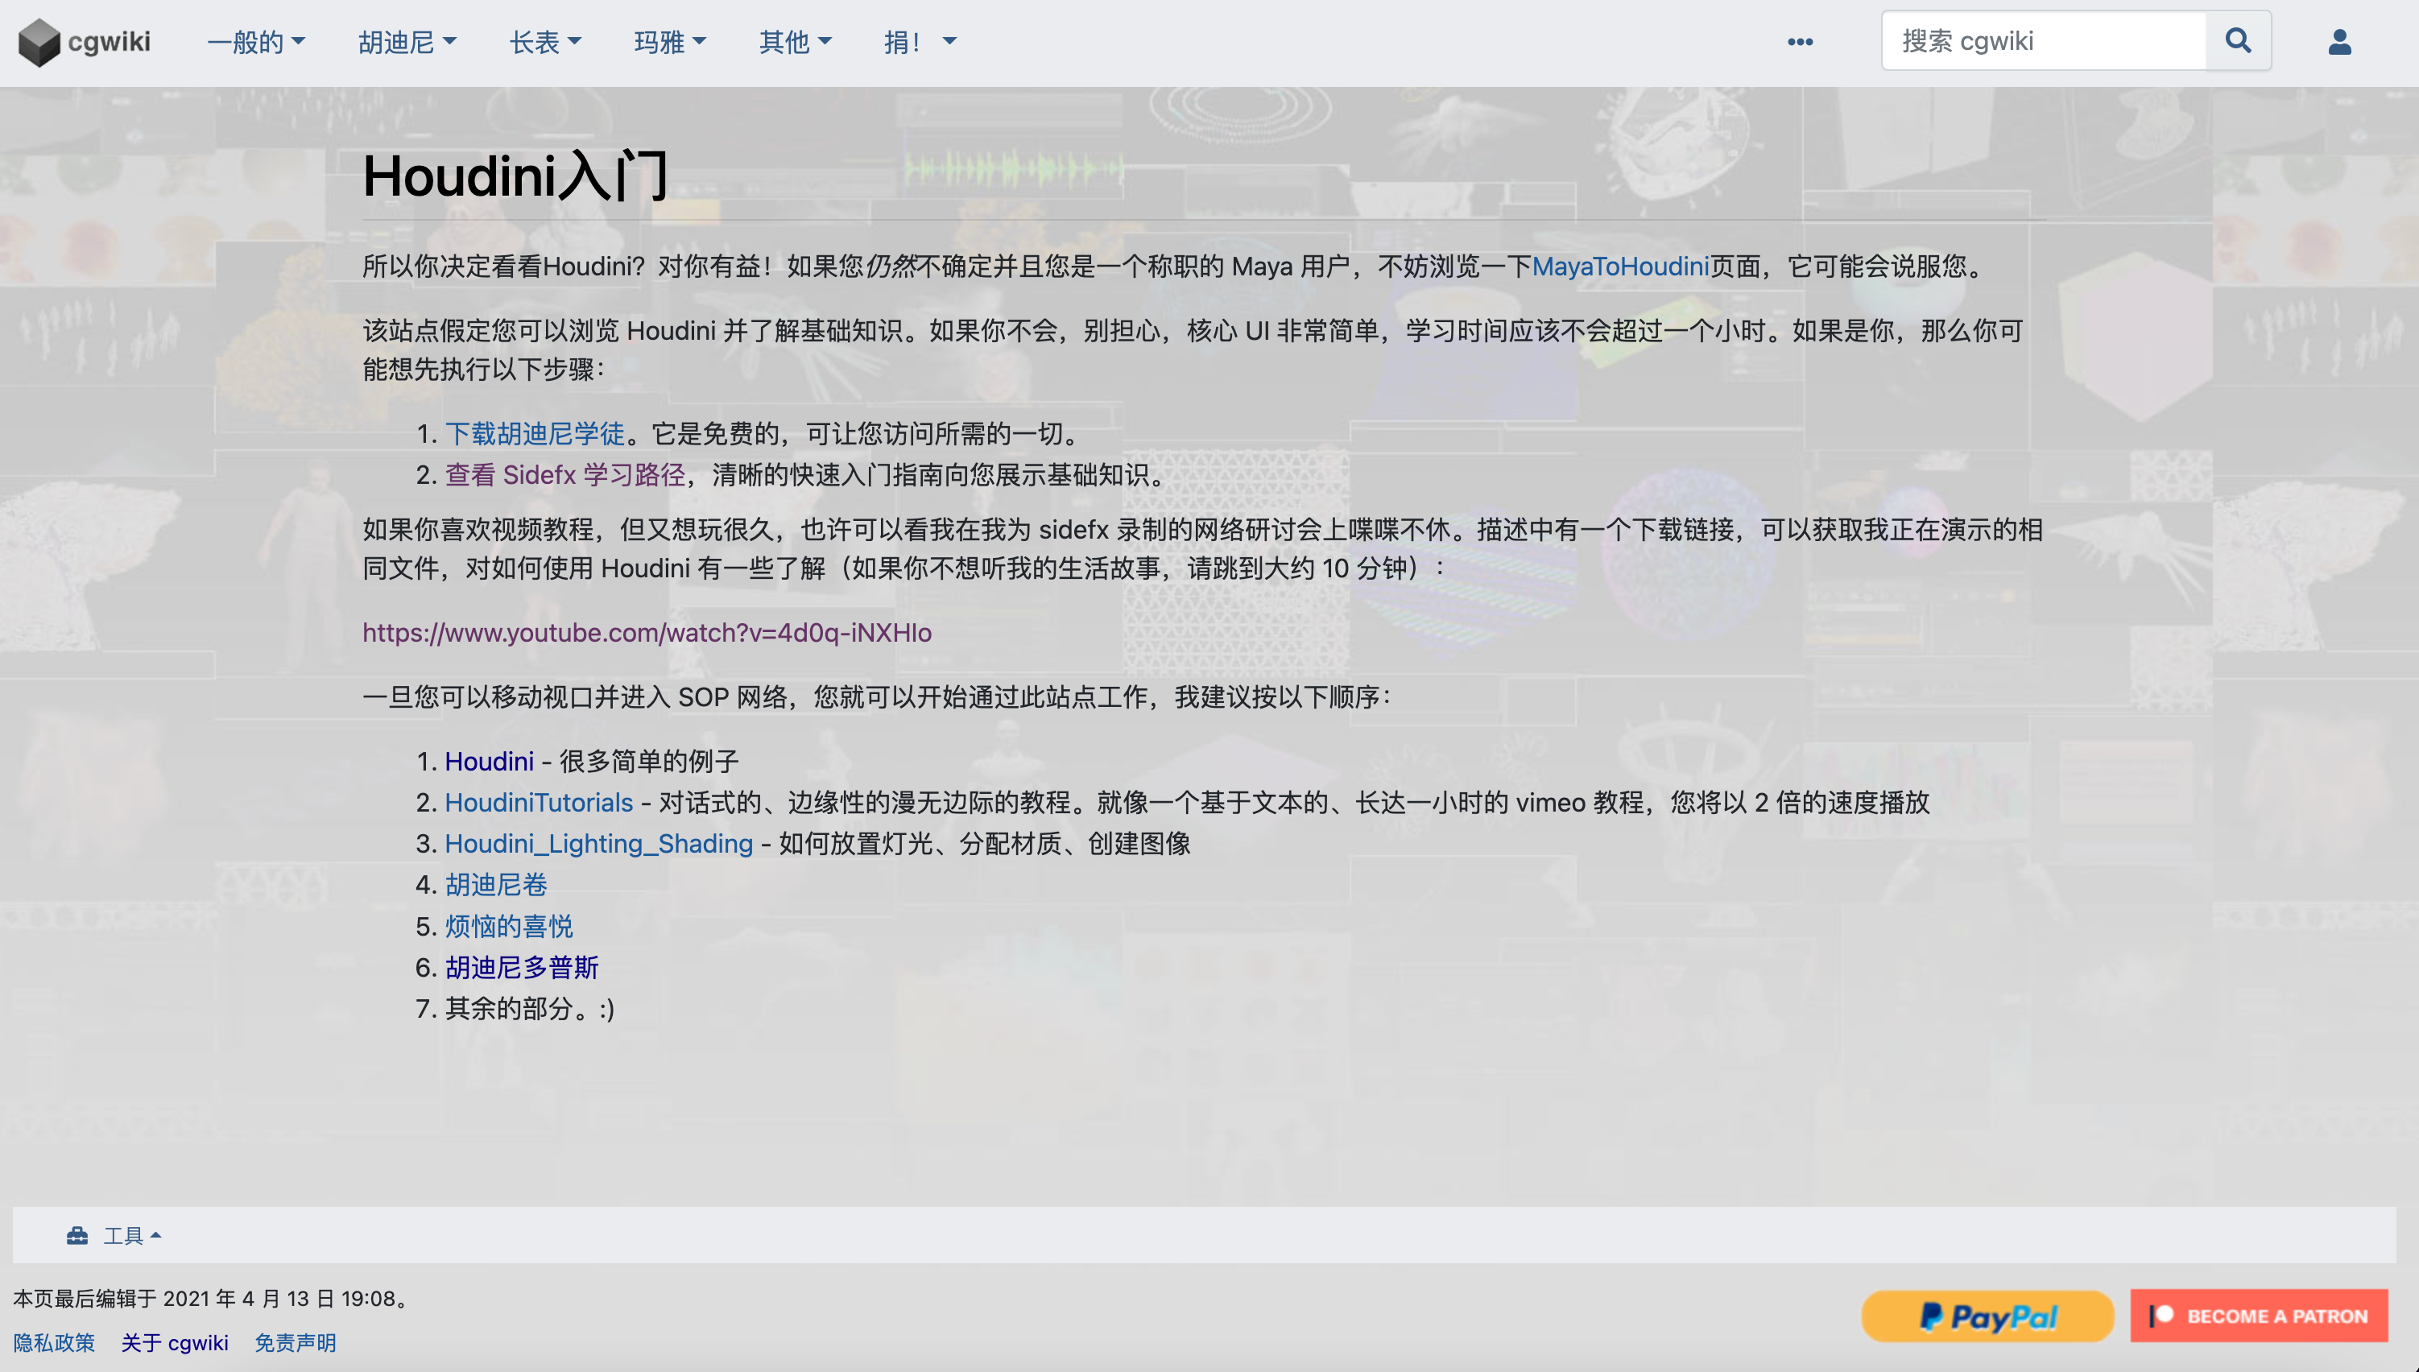Click the cgwiki cube logo
The width and height of the screenshot is (2419, 1372).
coord(39,41)
